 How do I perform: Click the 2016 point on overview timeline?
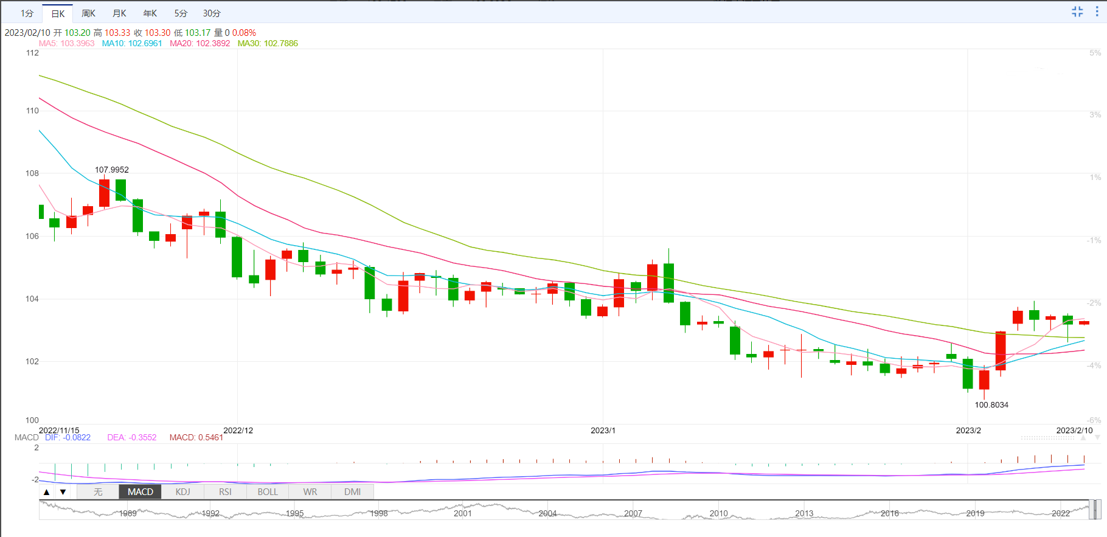(890, 513)
